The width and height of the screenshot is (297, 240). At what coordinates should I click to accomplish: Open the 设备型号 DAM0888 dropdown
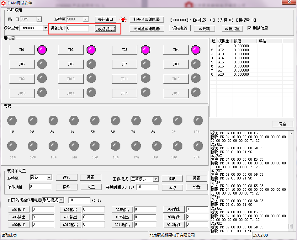[45, 28]
